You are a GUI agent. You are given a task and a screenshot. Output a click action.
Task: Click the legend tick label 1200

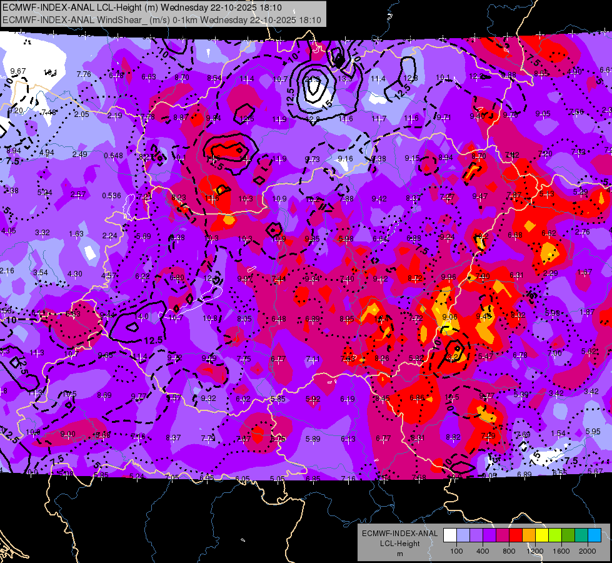535,551
